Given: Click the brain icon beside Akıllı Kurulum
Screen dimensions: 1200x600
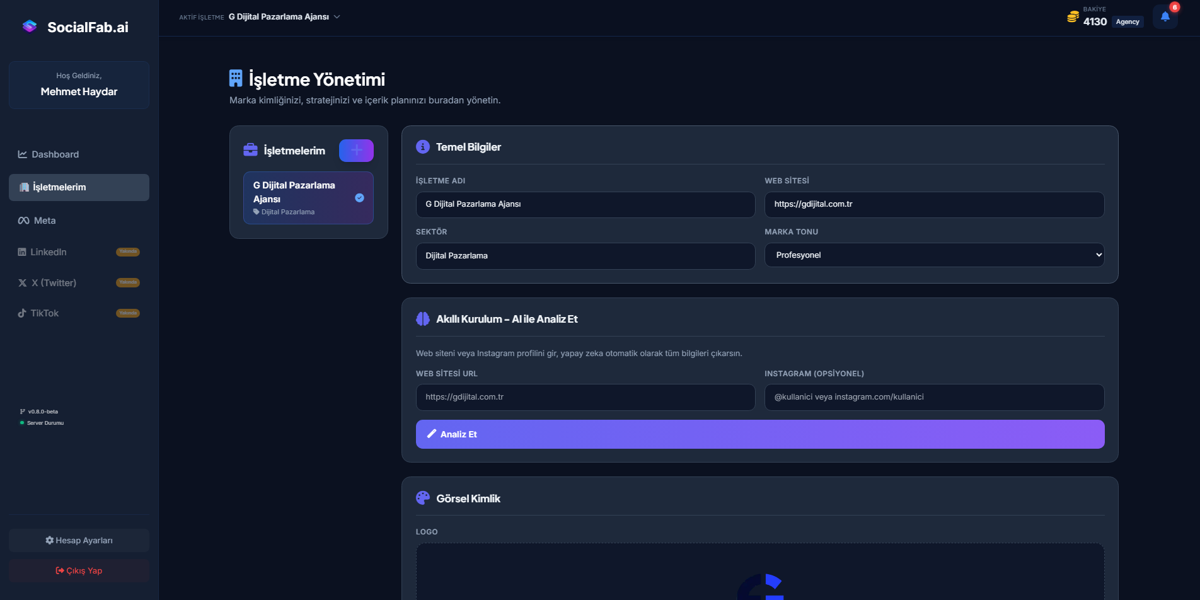Looking at the screenshot, I should point(423,319).
